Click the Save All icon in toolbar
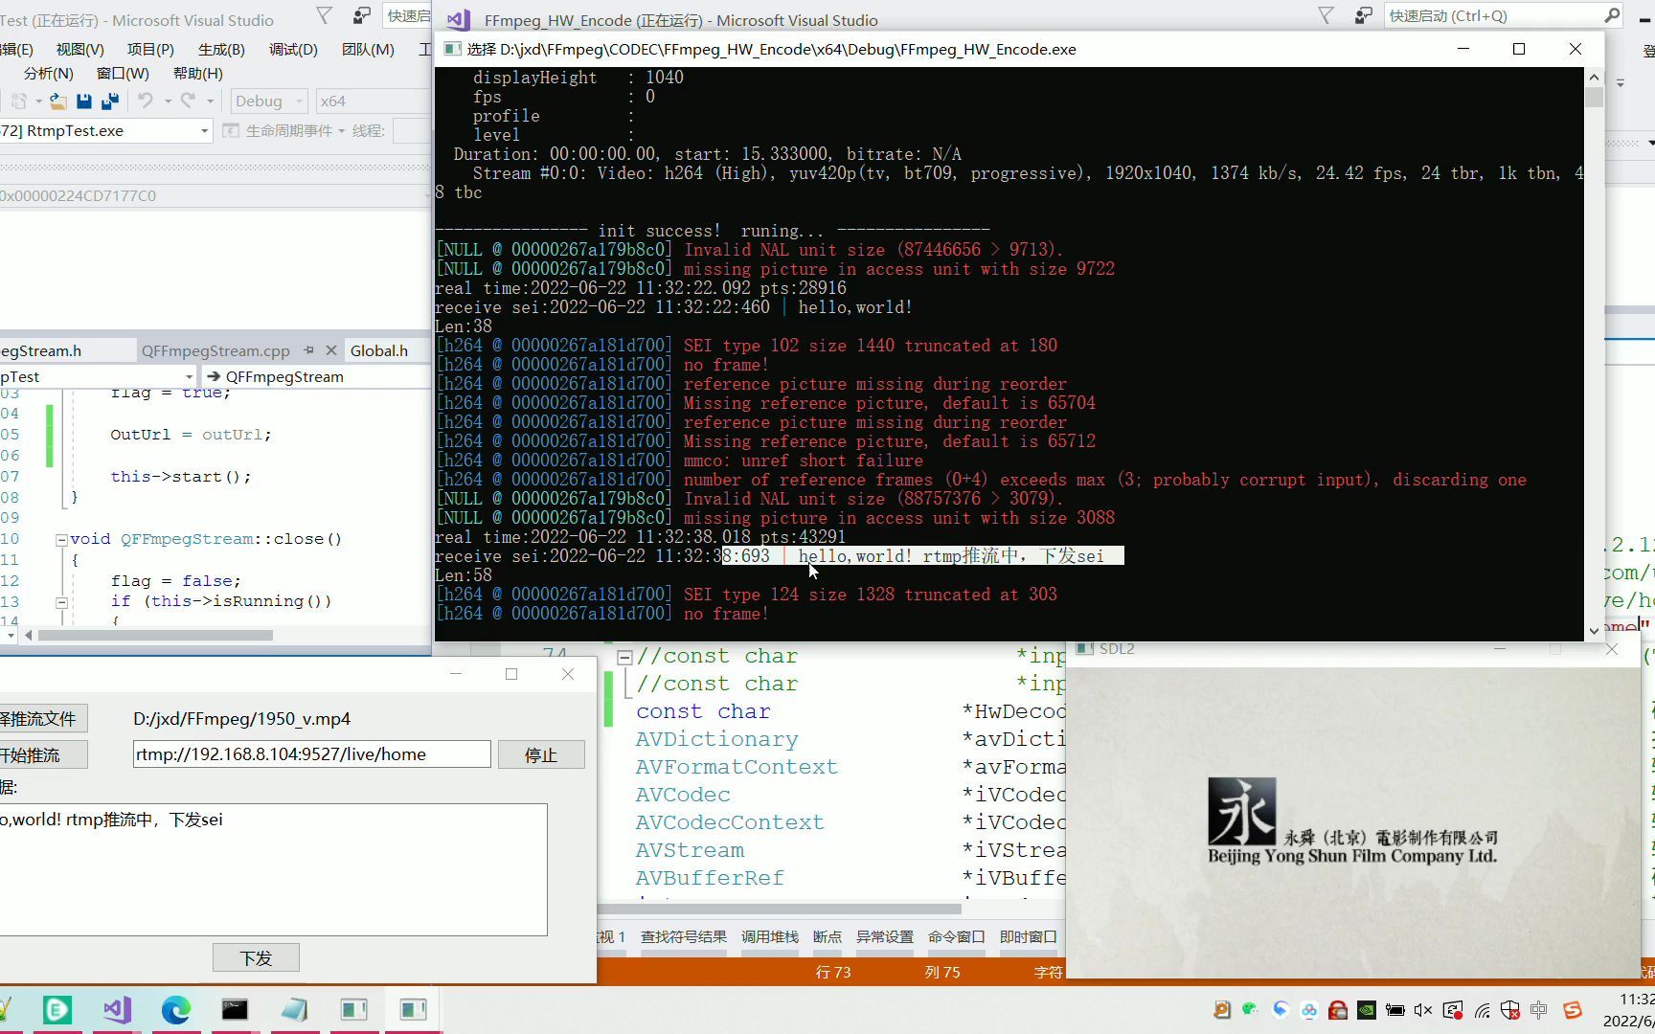 click(x=110, y=101)
